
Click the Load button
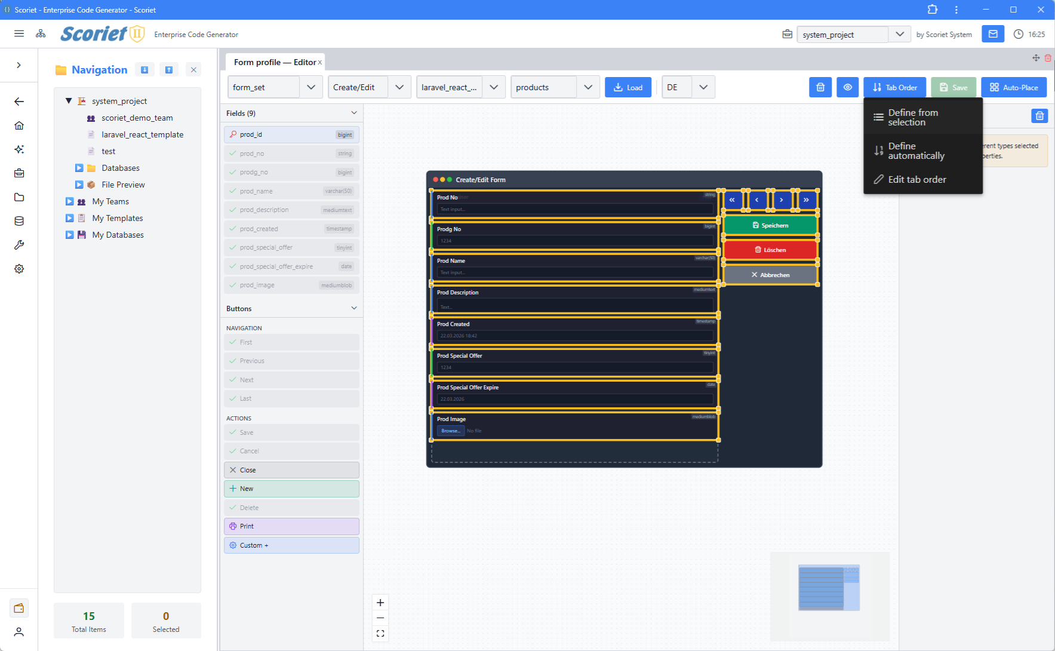(628, 87)
